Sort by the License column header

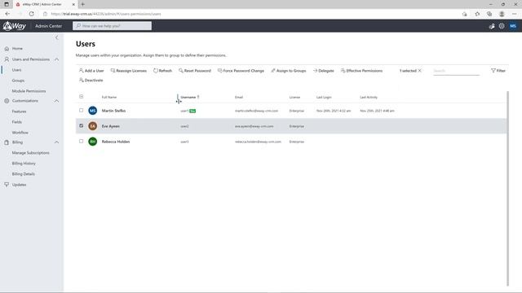[x=294, y=98]
